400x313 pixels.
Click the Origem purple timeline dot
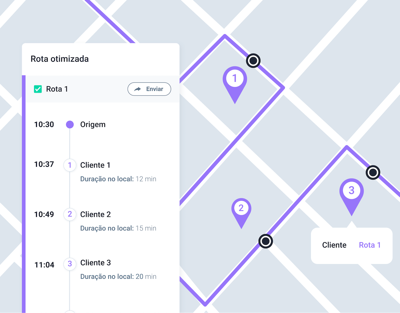[70, 124]
